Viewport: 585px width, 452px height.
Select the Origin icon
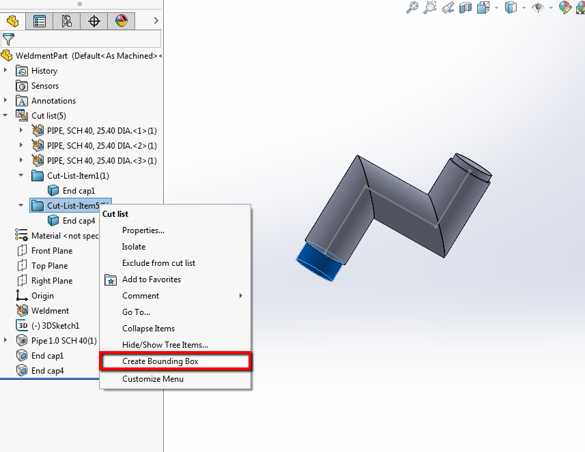[22, 295]
